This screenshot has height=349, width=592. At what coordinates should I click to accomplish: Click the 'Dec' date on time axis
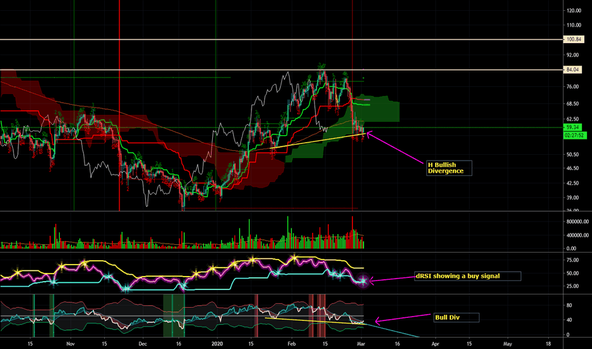tap(142, 344)
